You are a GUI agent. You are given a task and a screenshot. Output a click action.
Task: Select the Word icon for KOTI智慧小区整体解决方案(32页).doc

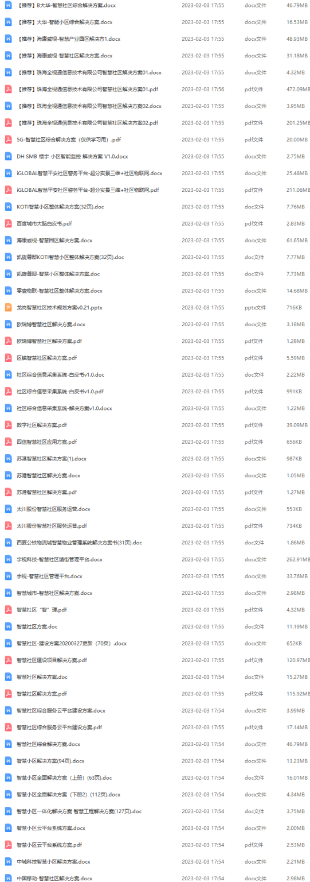click(x=8, y=207)
